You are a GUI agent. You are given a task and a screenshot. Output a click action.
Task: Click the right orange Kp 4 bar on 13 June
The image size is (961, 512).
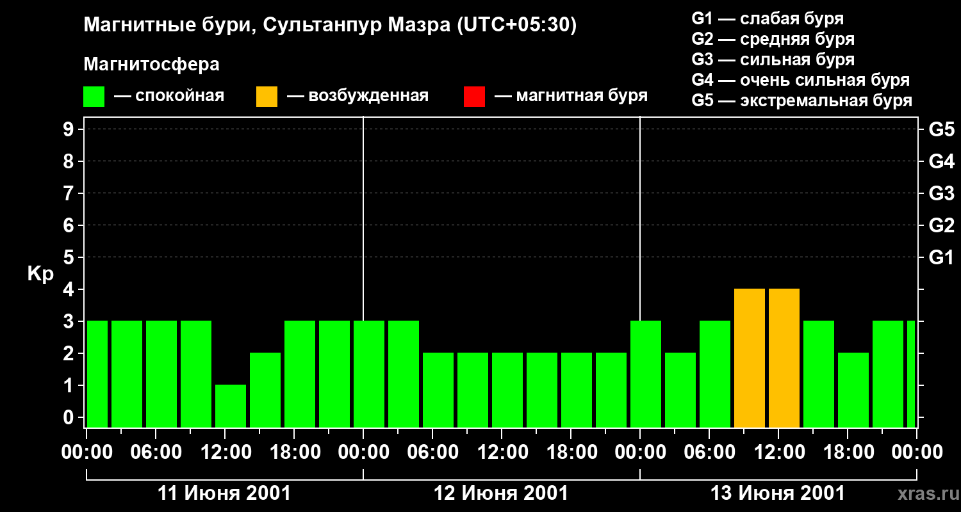point(784,358)
